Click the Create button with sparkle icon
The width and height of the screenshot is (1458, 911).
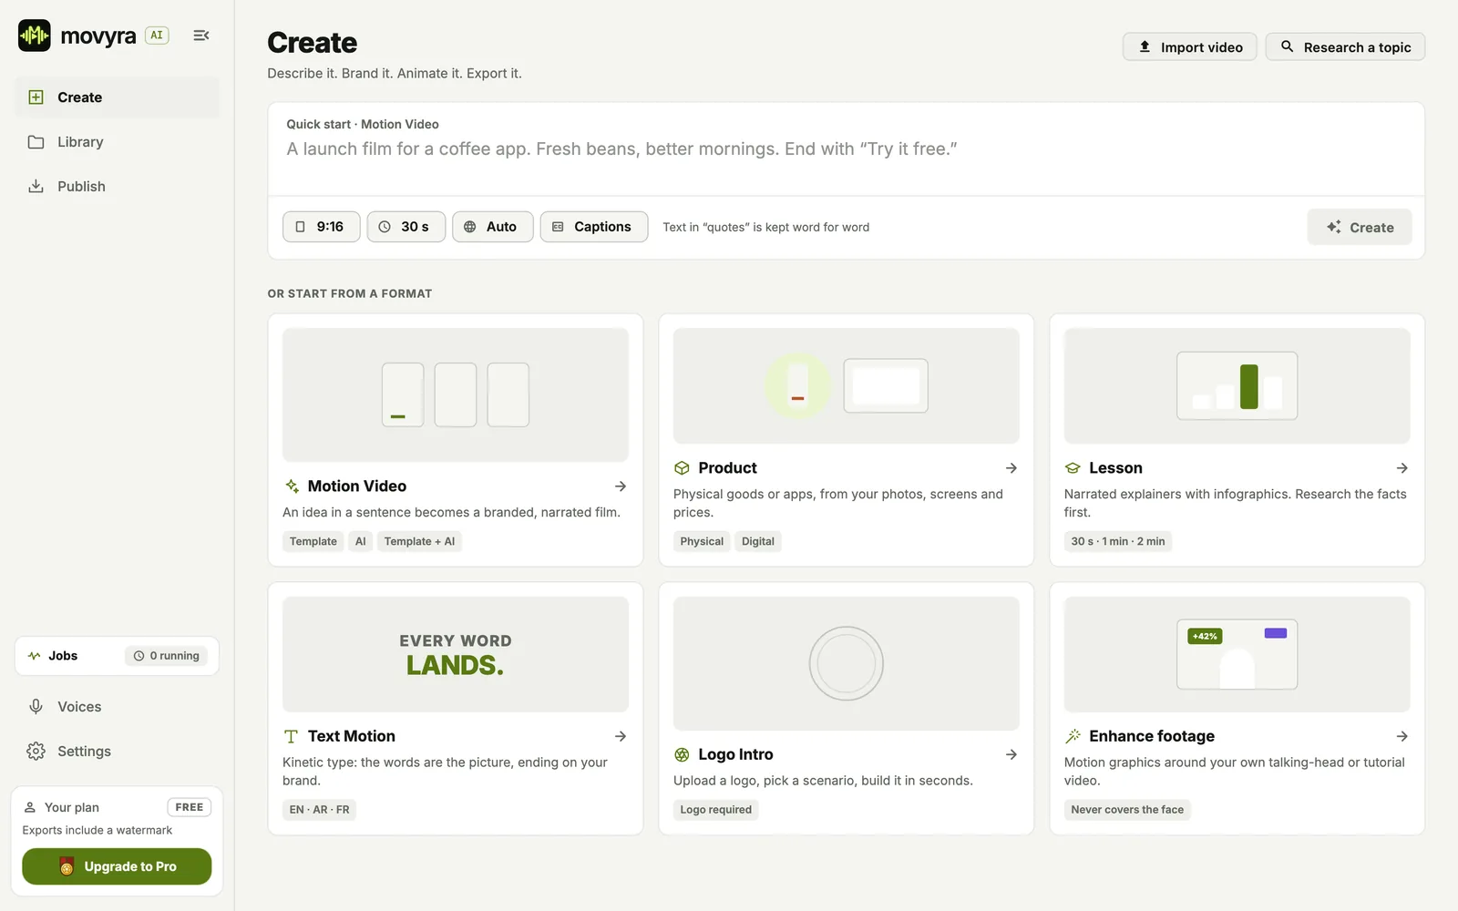coord(1360,228)
